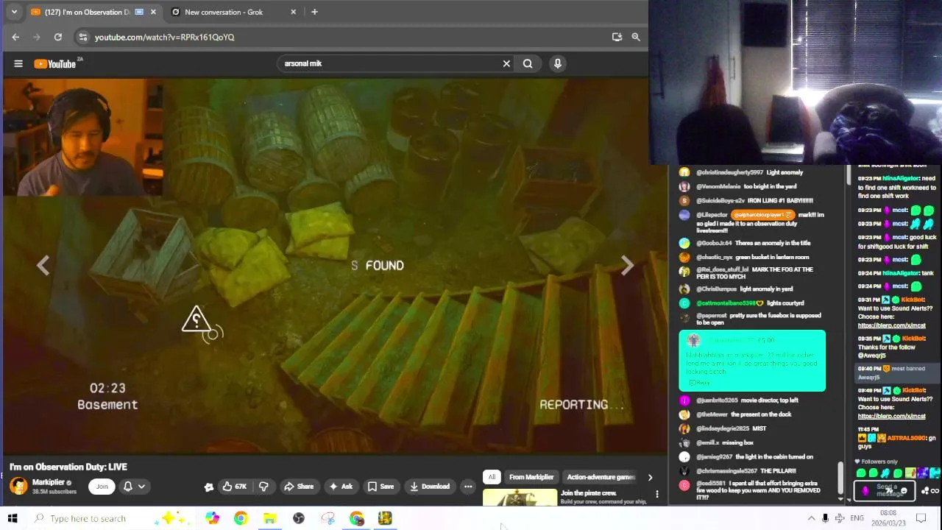View site information icon in address bar
The height and width of the screenshot is (530, 942).
(x=82, y=37)
